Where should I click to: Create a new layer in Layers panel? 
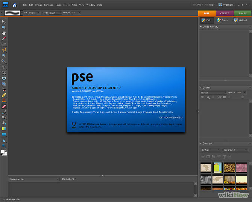(202, 97)
